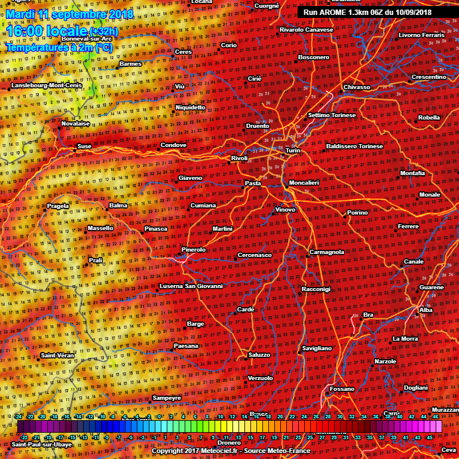Select the Turin city label
This screenshot has width=459, height=459.
pyautogui.click(x=293, y=151)
